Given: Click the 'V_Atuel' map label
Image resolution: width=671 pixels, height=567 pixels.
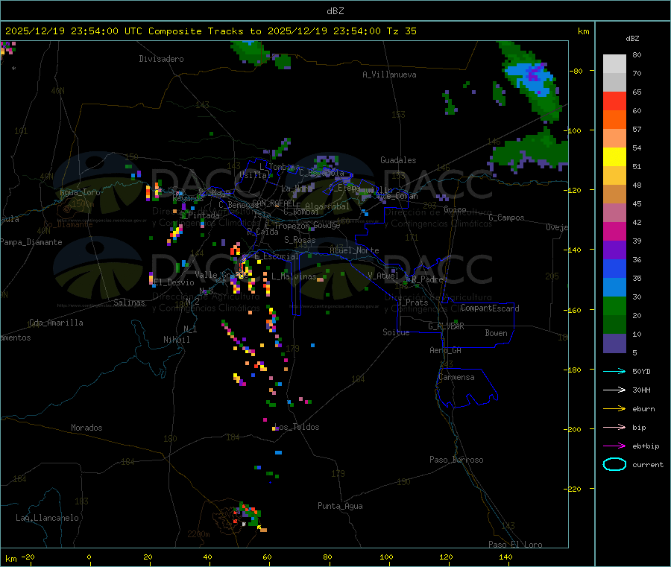Looking at the screenshot, I should [383, 276].
